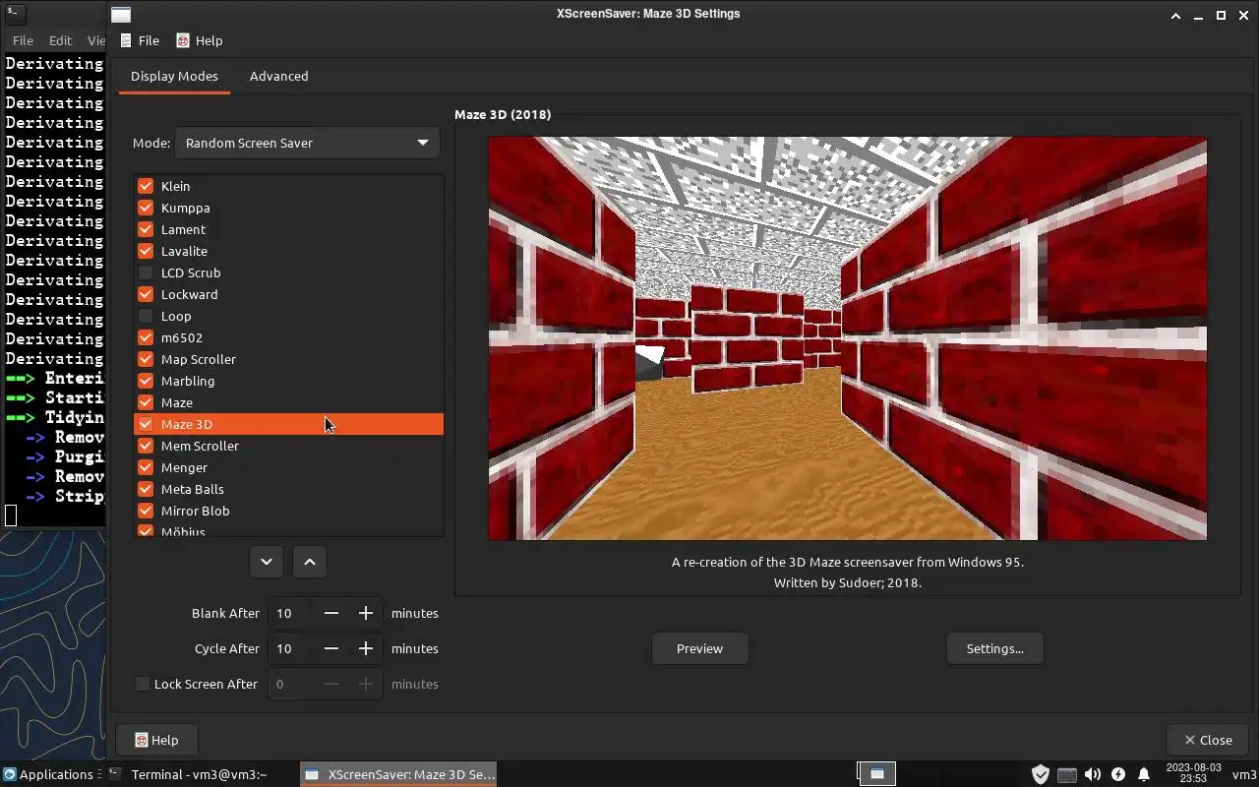Click the workspace switcher in the taskbar
The width and height of the screenshot is (1259, 787).
click(875, 774)
